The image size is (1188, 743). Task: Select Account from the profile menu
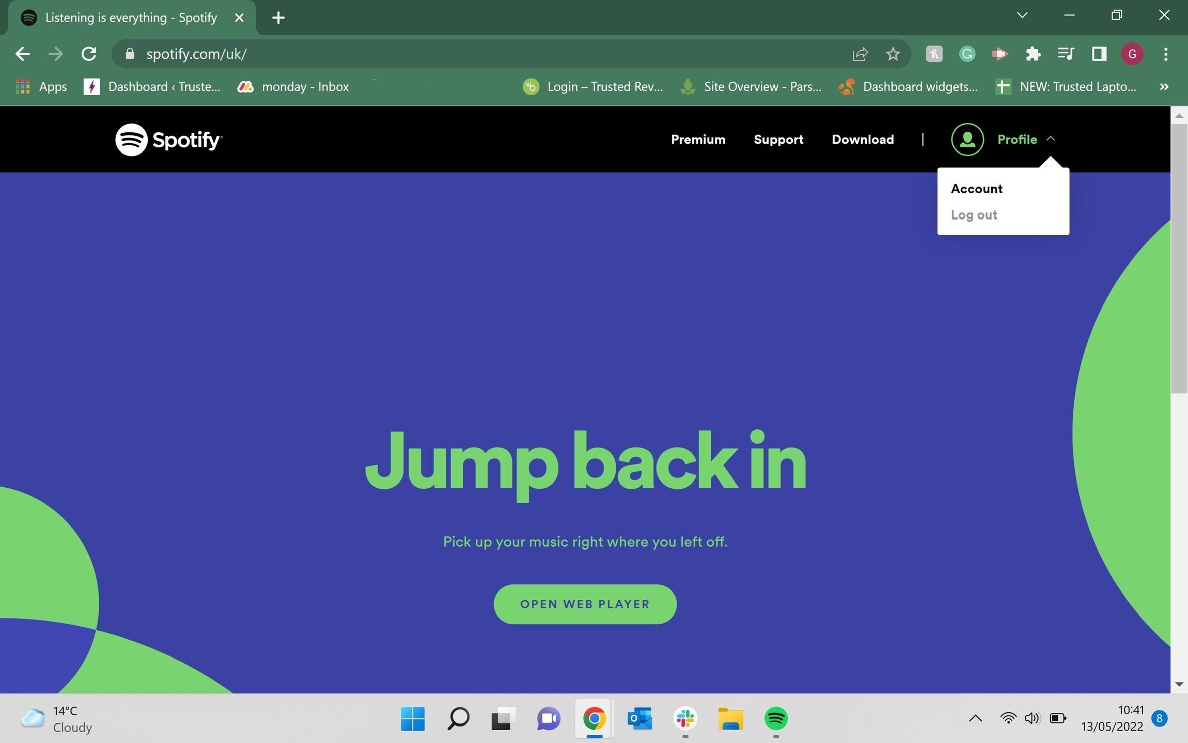tap(976, 189)
